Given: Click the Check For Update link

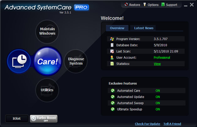Looking at the screenshot, I should [147, 124].
